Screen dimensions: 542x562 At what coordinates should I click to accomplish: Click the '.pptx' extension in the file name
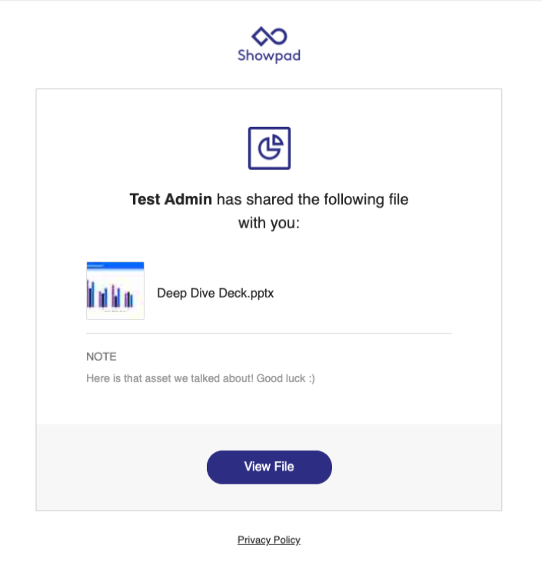(260, 293)
